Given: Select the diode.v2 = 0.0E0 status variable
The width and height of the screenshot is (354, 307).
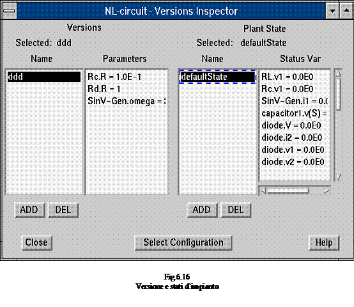Looking at the screenshot, I should tap(293, 162).
